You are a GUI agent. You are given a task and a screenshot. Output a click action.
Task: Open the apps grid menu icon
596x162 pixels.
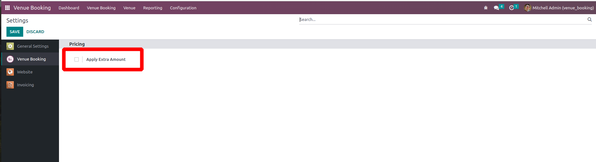(x=7, y=8)
